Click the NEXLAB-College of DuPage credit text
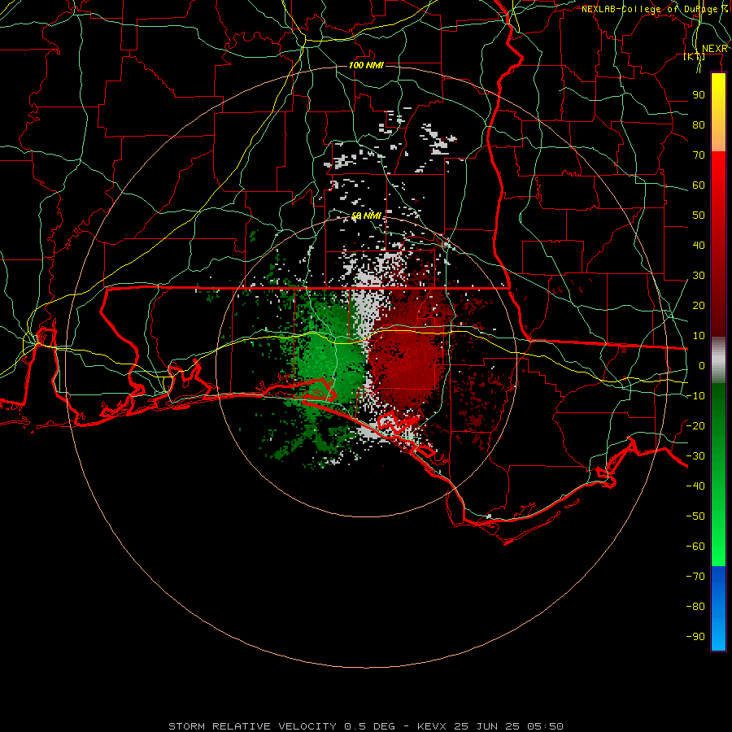732x732 pixels. point(654,9)
